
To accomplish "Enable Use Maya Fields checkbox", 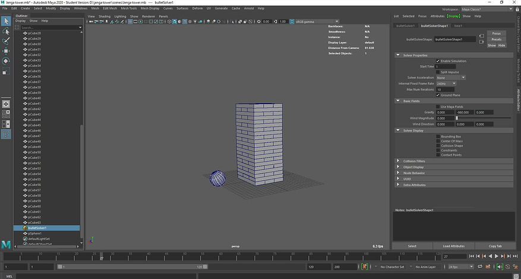I will pyautogui.click(x=438, y=107).
